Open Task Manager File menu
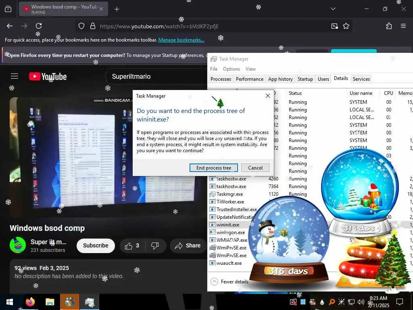 tap(214, 69)
